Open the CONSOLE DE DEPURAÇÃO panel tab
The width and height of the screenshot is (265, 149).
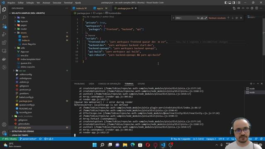pyautogui.click(x=109, y=84)
